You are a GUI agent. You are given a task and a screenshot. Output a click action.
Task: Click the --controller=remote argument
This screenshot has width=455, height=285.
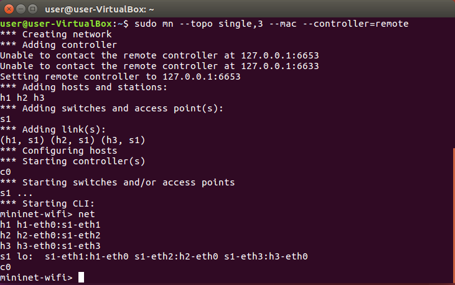point(355,24)
